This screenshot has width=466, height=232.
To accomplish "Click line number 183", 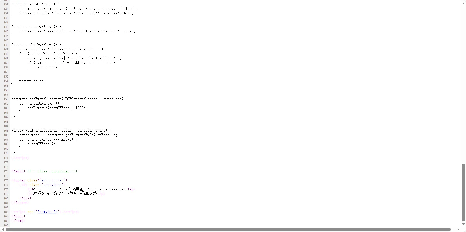I will [6, 212].
